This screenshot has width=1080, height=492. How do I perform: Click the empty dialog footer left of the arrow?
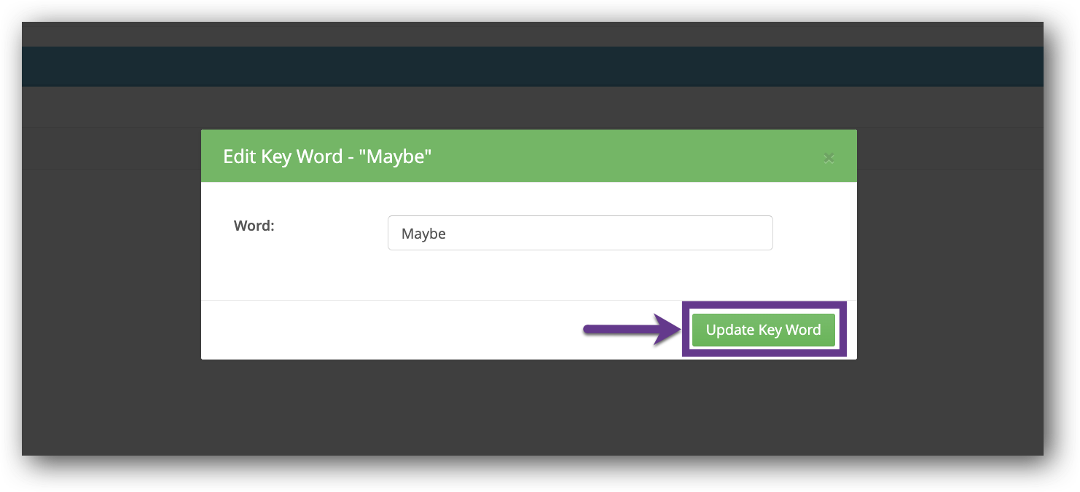click(x=386, y=330)
